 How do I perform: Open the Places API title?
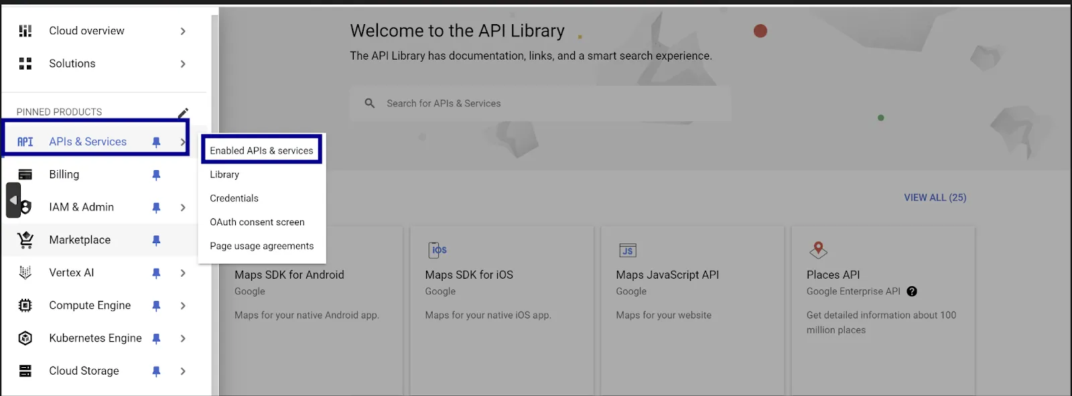[x=833, y=275]
